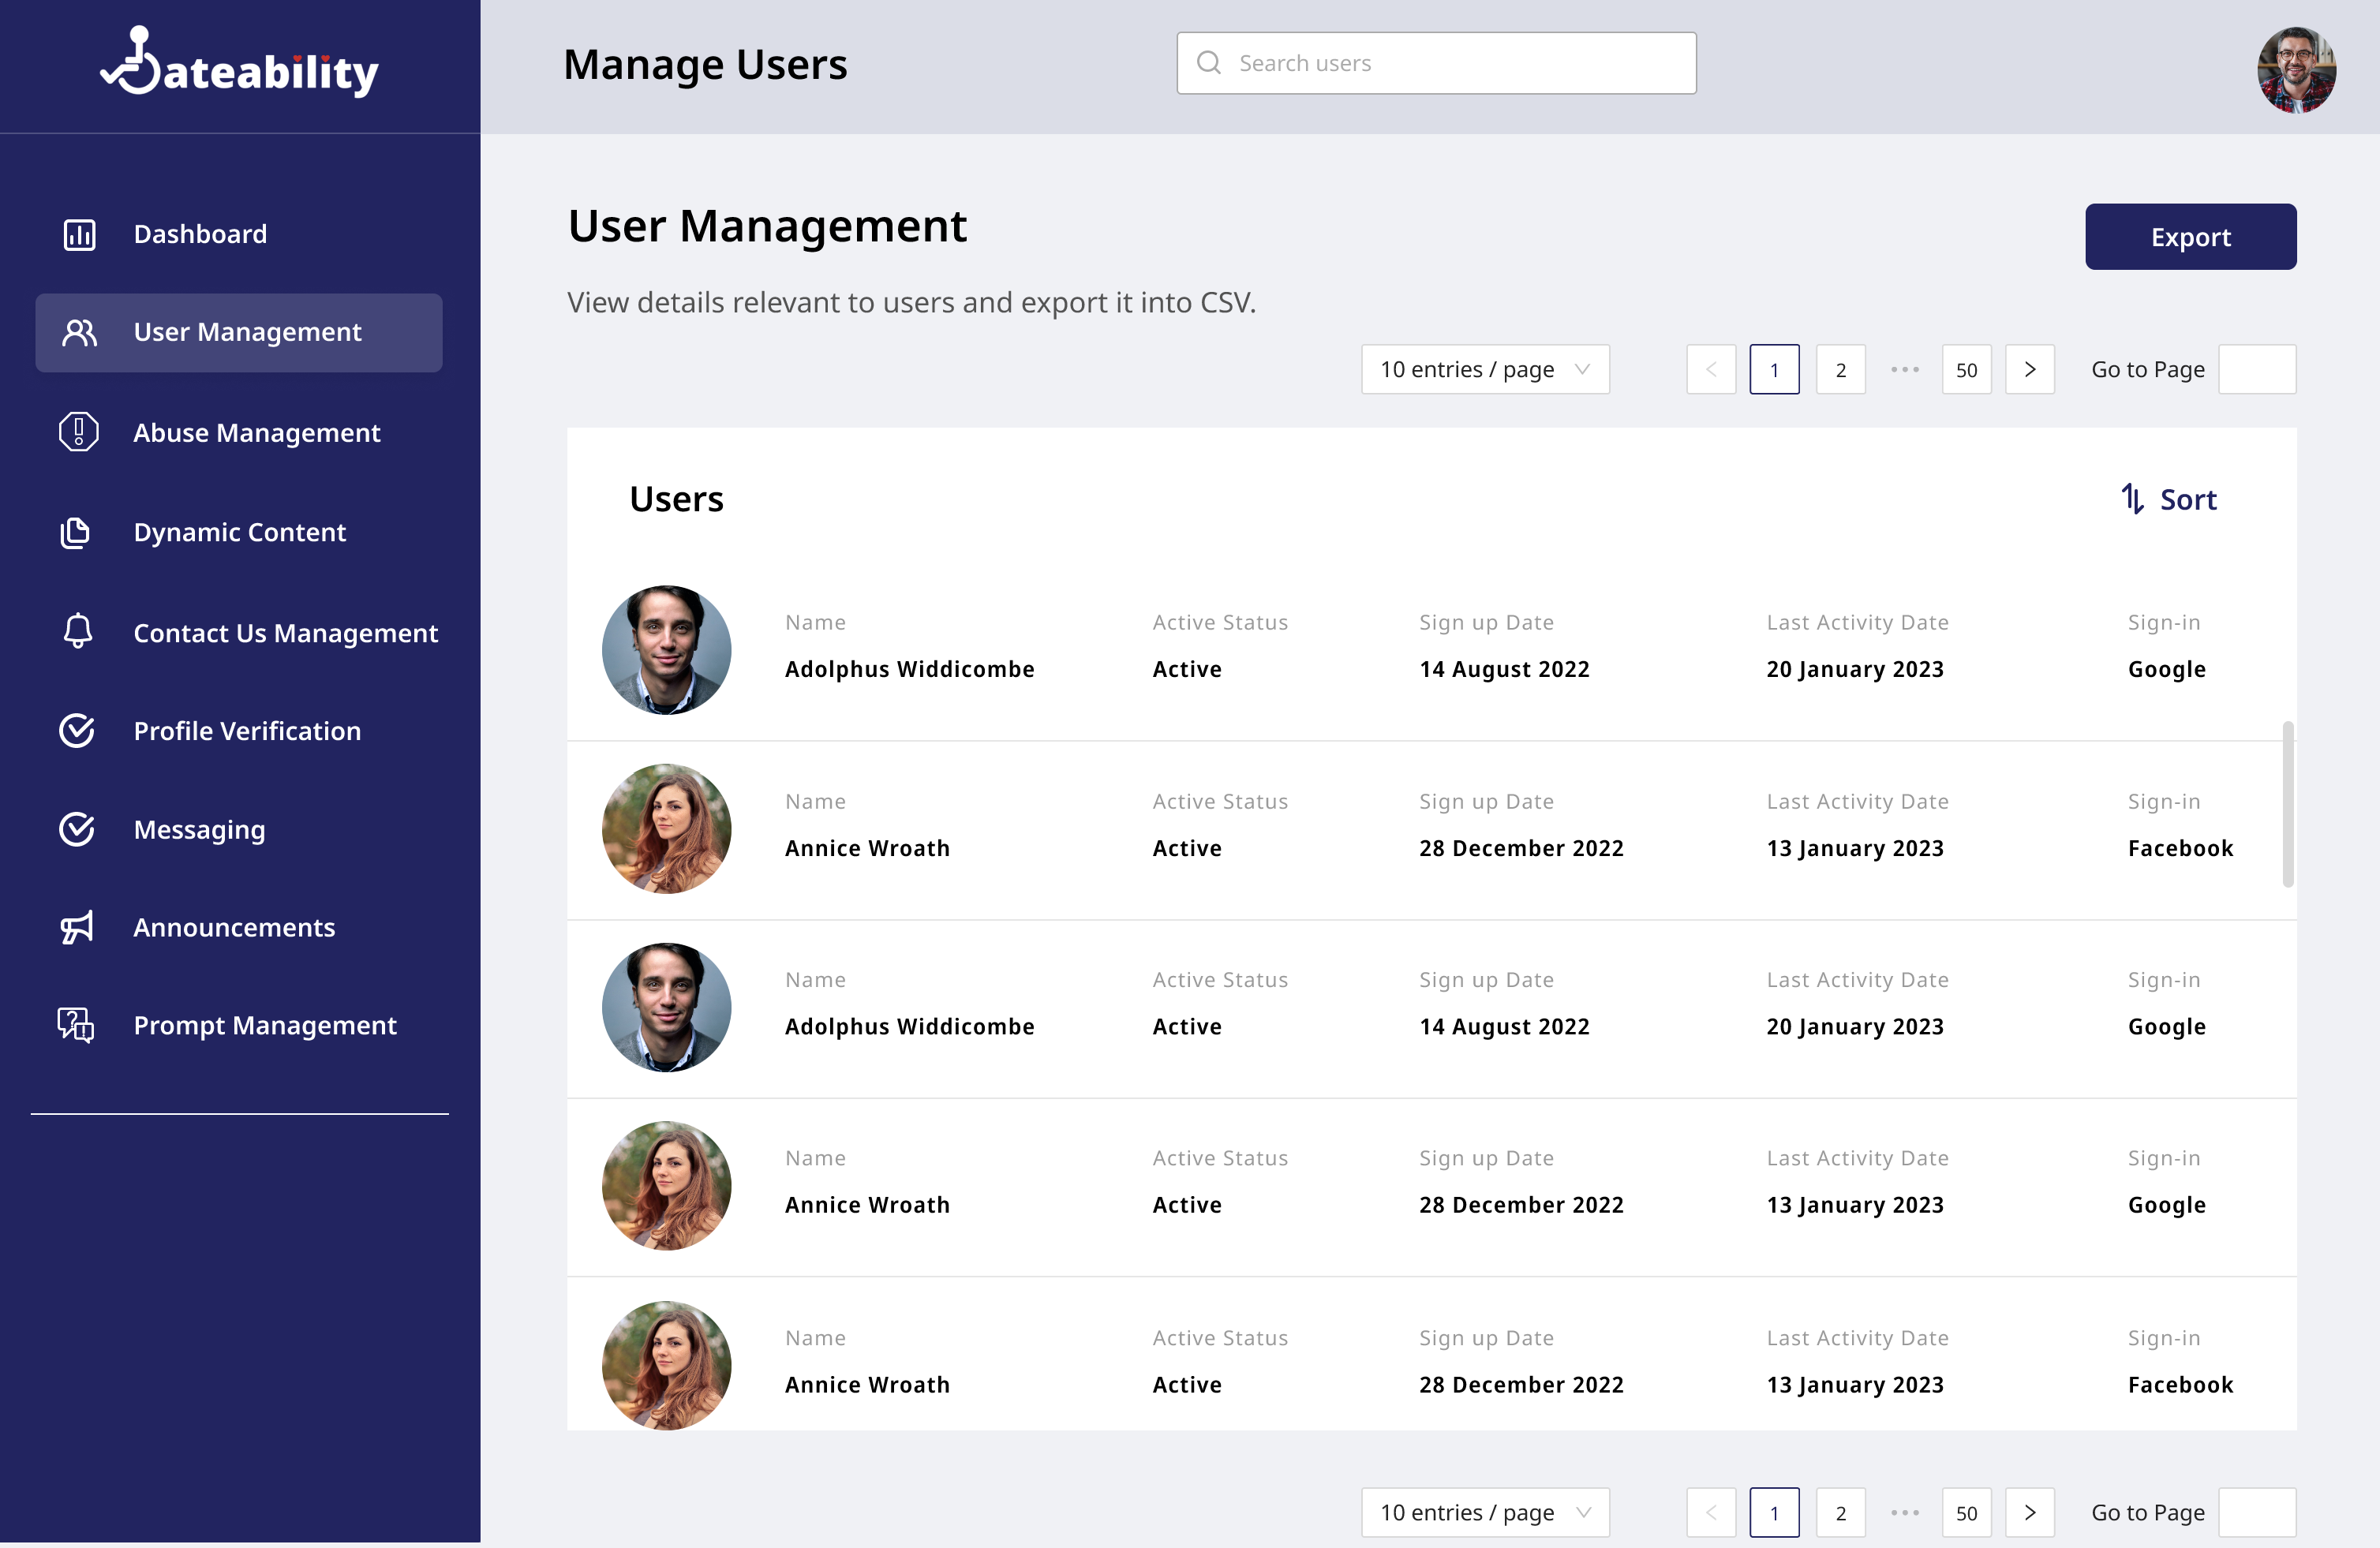Go to page 2 using top pagination

(x=1840, y=369)
